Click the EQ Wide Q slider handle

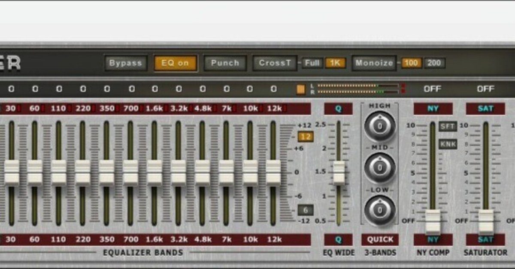[339, 173]
